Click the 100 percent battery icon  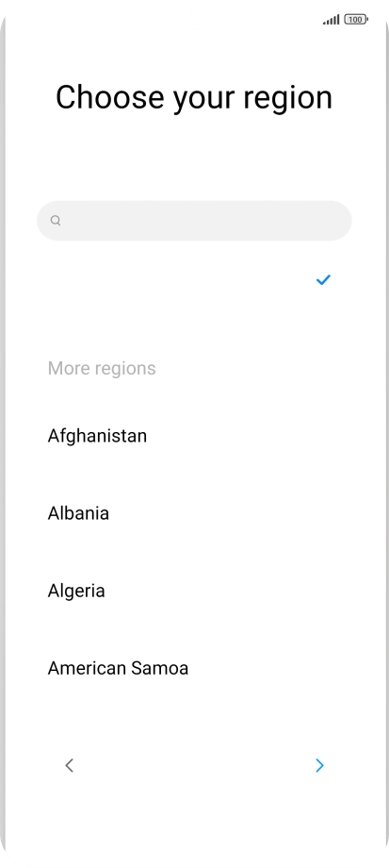coord(356,20)
